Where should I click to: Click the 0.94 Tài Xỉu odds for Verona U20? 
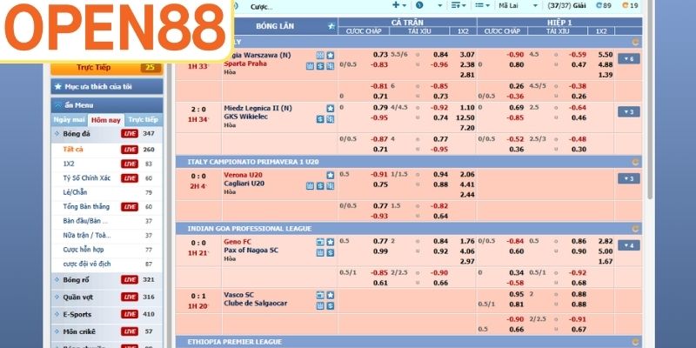[x=440, y=174]
